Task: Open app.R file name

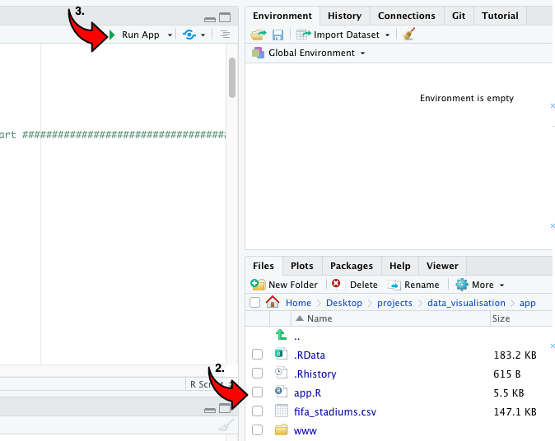Action: point(308,393)
